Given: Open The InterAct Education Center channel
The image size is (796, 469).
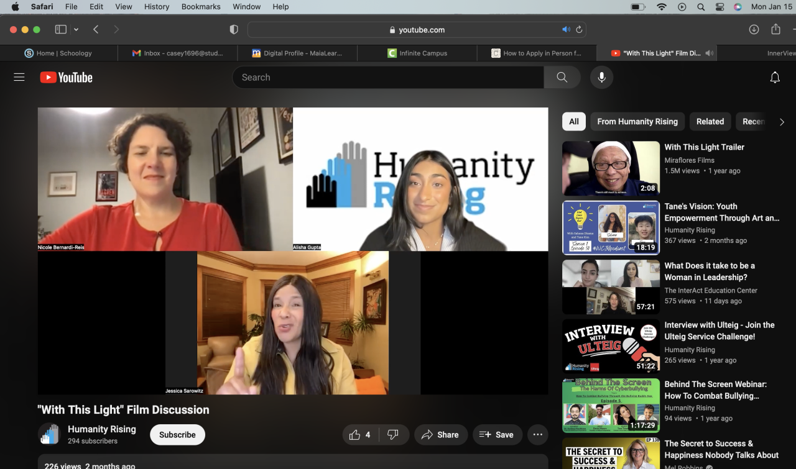Looking at the screenshot, I should pos(711,290).
